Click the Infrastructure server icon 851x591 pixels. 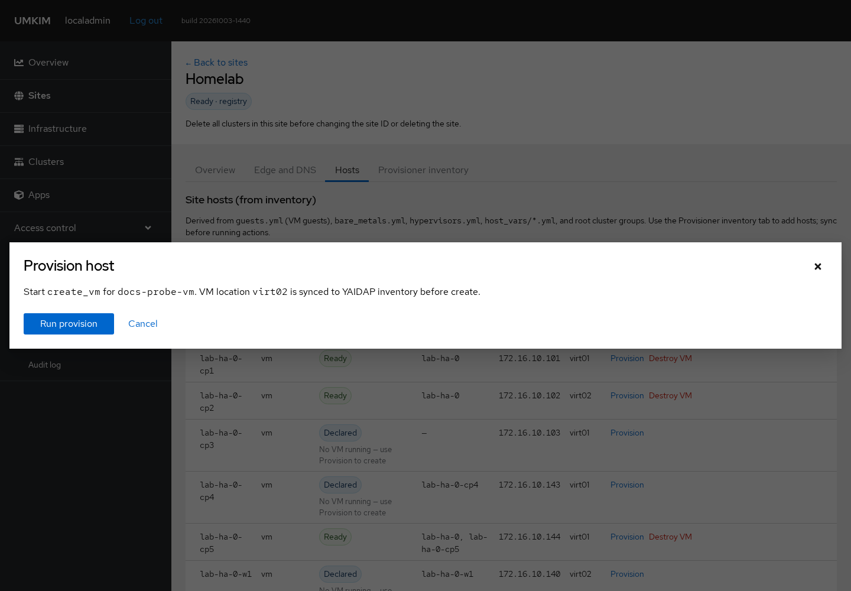pyautogui.click(x=19, y=129)
